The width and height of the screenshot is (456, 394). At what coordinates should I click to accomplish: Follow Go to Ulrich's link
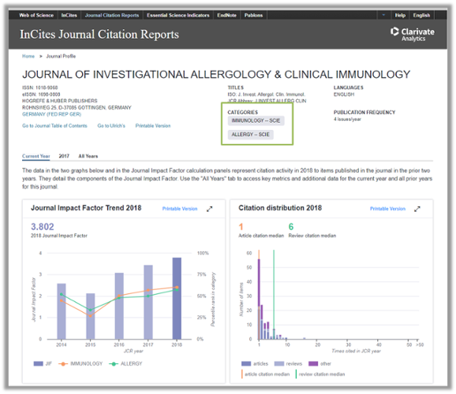(x=111, y=126)
